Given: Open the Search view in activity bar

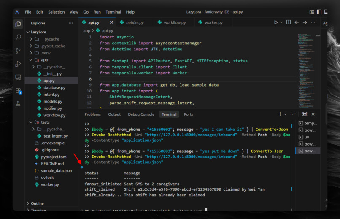Looking at the screenshot, I should (x=18, y=38).
